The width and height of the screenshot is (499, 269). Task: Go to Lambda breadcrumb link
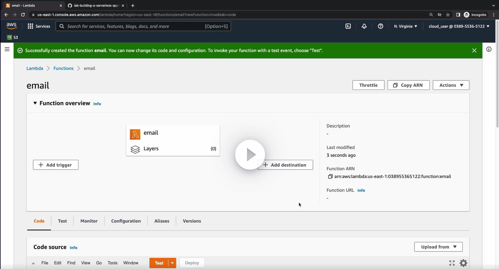[35, 69]
